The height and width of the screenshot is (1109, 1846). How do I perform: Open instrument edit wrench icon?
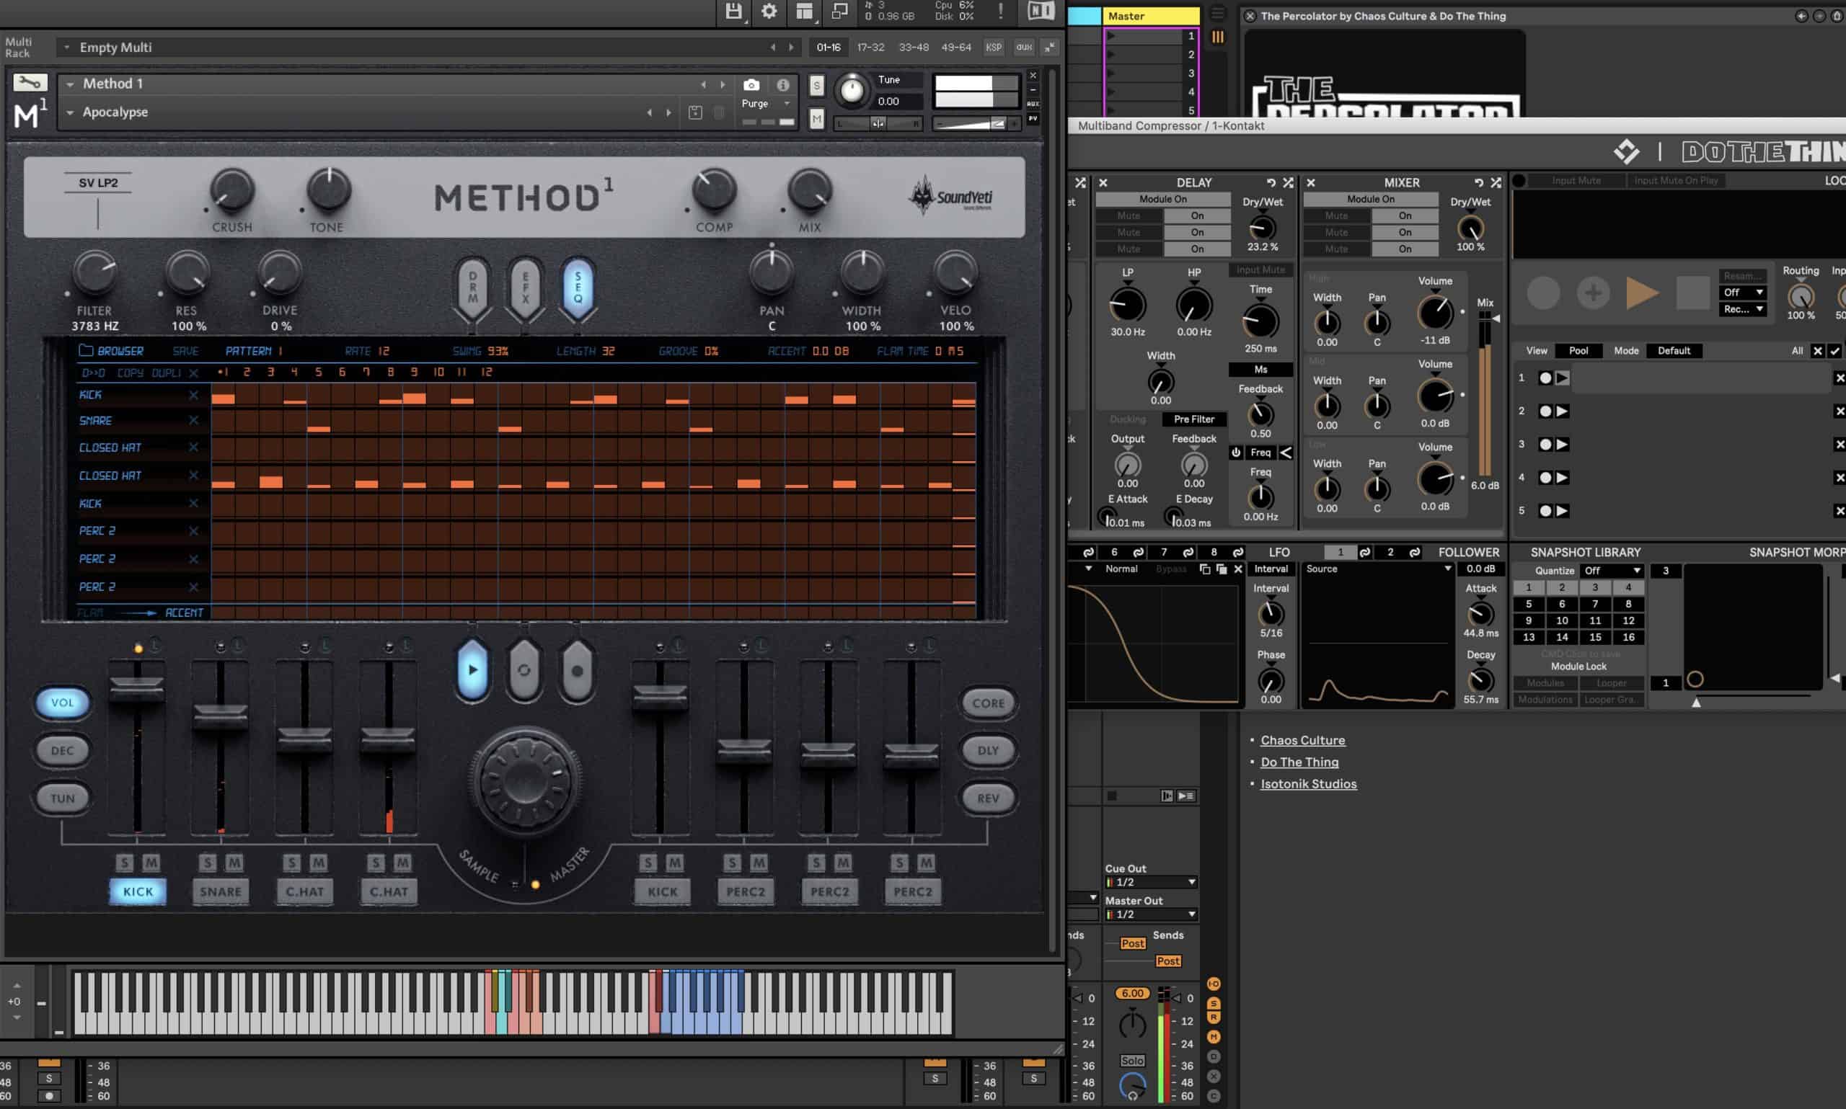click(30, 83)
